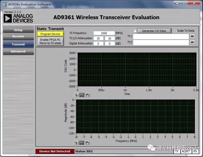
Task: Select pan hand tool under time plot
Action: tap(87, 95)
